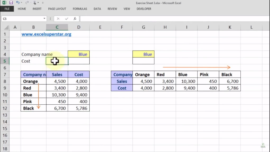Click the 'Cost' label cell in B5
Viewport: 270px width, 152px height.
click(33, 61)
